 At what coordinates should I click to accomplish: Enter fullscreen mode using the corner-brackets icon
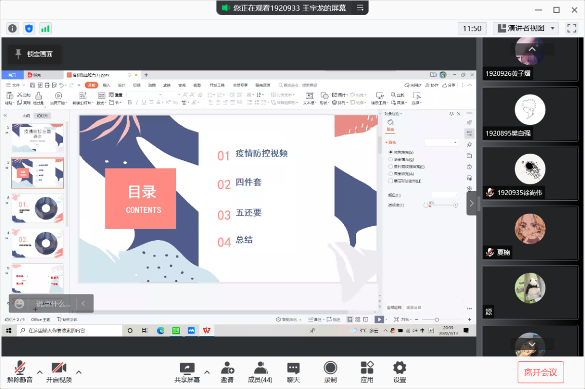(x=572, y=28)
